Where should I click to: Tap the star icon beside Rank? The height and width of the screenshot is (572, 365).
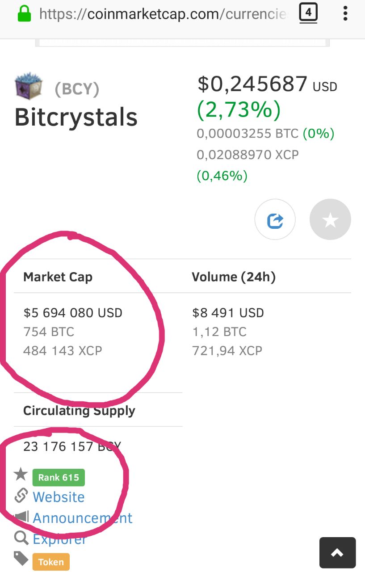tap(21, 474)
